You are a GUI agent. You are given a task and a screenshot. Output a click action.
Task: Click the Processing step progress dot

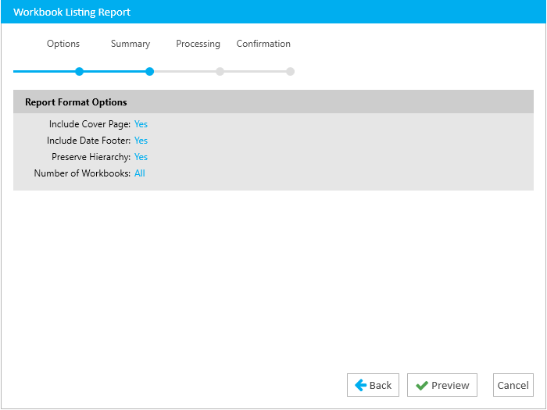pos(220,72)
